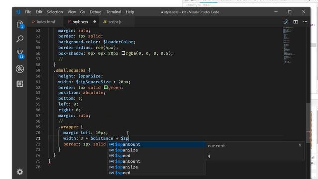Click the $bigSquareSize variable on line 61
Viewport: 318px width, 179px height.
[x=93, y=82]
